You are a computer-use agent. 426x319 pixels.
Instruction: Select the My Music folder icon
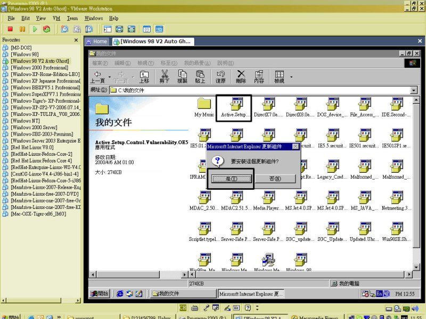click(204, 107)
